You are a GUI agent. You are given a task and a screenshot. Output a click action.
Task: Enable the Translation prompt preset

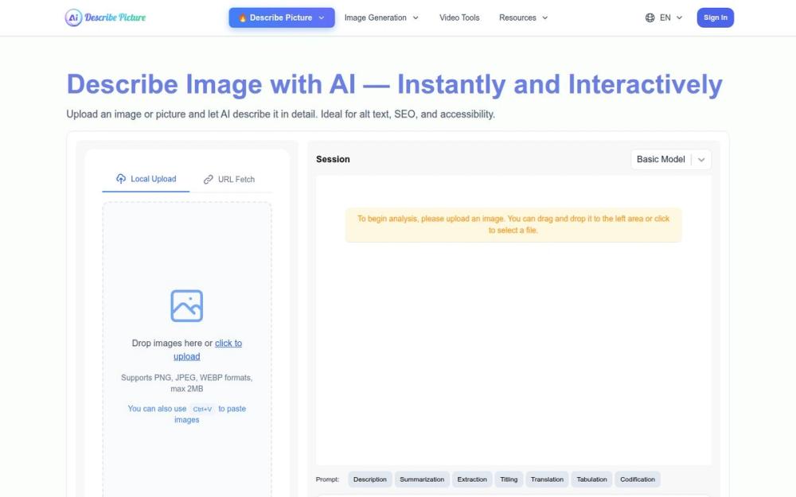pos(547,479)
